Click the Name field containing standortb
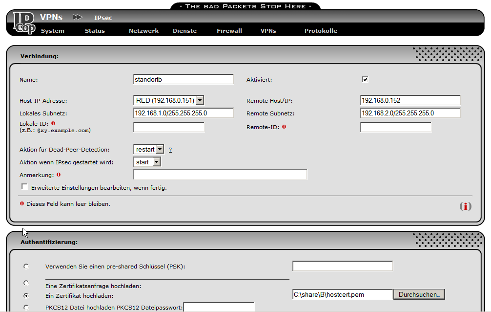The width and height of the screenshot is (491, 312). [184, 79]
